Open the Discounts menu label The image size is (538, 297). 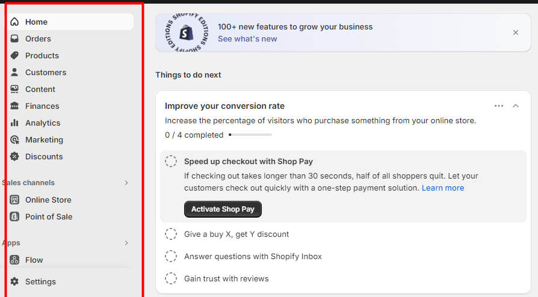(x=44, y=156)
